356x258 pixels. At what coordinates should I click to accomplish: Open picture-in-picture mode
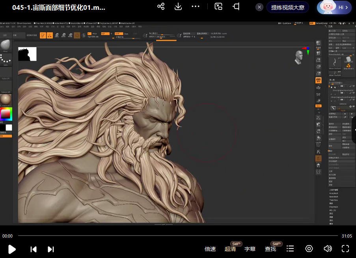click(218, 7)
